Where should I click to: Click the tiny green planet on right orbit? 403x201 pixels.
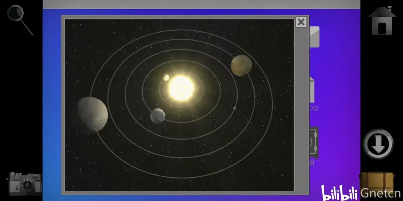234,108
